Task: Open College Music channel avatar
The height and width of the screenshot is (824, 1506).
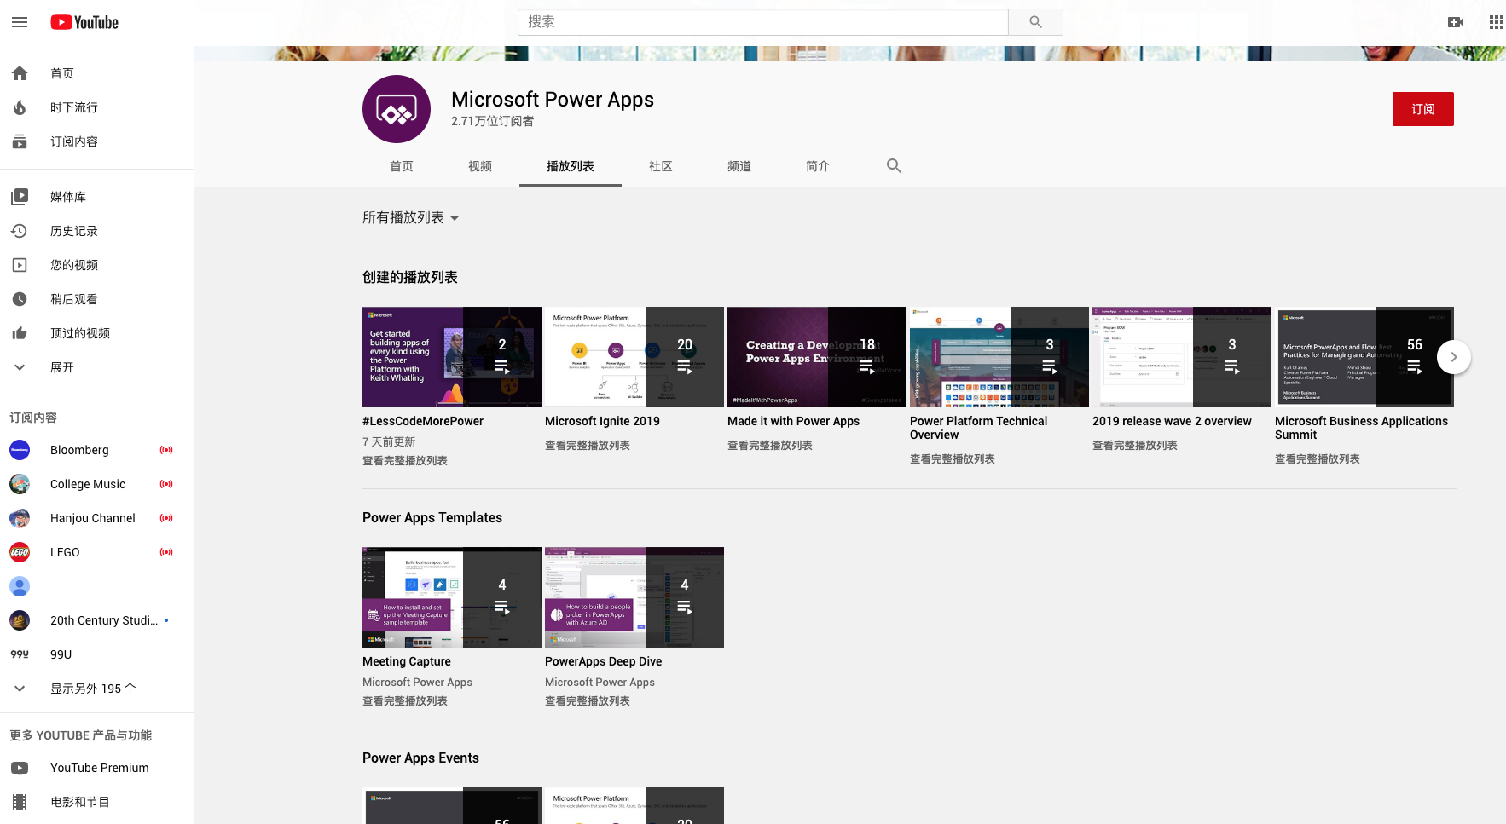Action: tap(20, 484)
